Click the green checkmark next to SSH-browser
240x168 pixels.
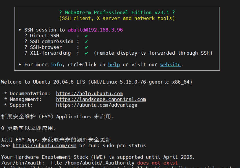[87, 47]
